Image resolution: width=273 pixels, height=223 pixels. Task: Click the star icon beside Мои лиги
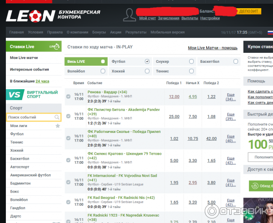pos(58,126)
